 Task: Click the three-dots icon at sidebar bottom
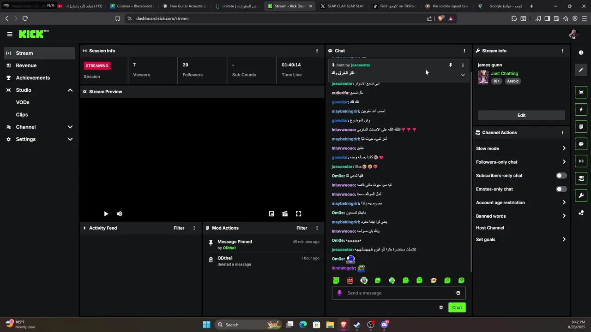pyautogui.click(x=581, y=213)
